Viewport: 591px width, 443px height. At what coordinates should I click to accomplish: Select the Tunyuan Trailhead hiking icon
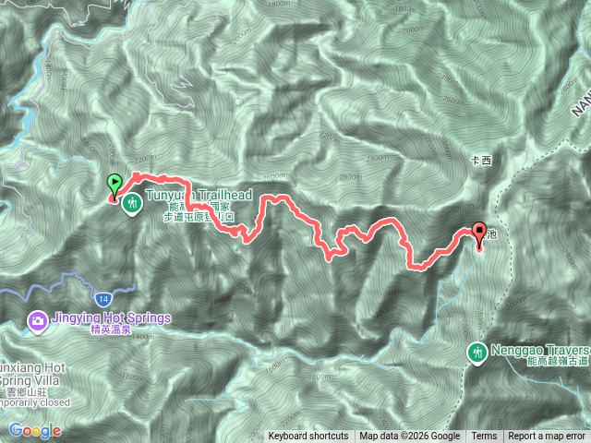[x=132, y=205]
